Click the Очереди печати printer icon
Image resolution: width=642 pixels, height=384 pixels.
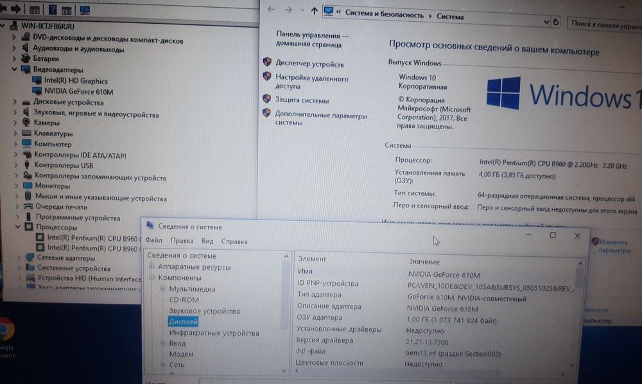tap(28, 207)
